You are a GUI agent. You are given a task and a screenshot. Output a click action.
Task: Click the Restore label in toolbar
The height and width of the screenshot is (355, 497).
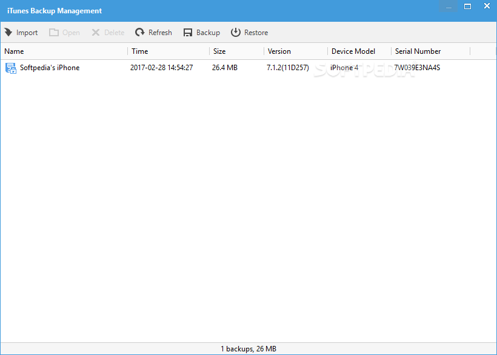(256, 33)
